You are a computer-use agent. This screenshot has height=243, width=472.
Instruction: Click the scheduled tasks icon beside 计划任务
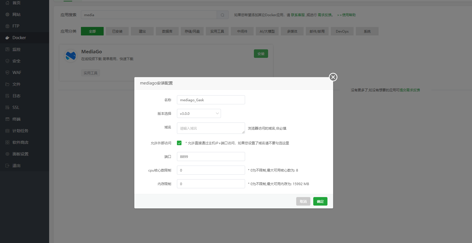tap(7, 131)
